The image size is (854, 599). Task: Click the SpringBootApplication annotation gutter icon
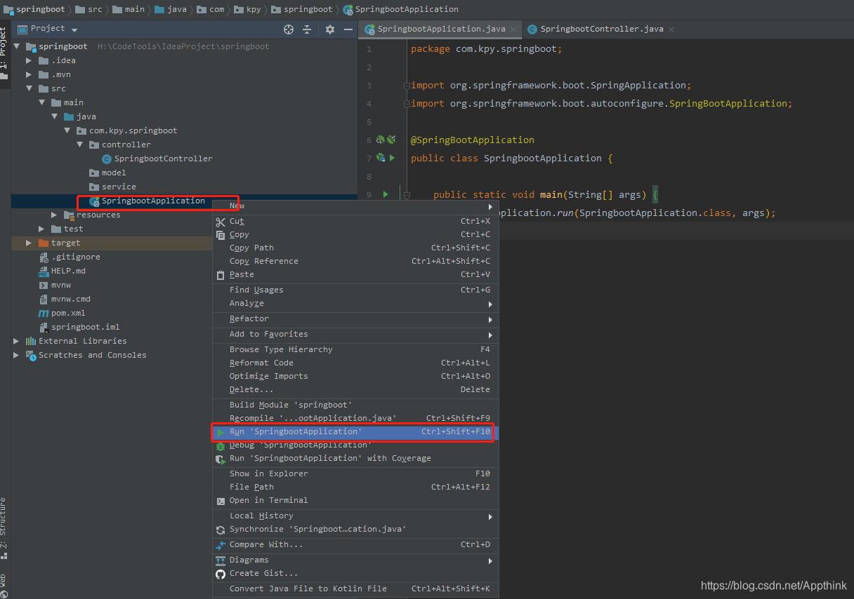(380, 140)
